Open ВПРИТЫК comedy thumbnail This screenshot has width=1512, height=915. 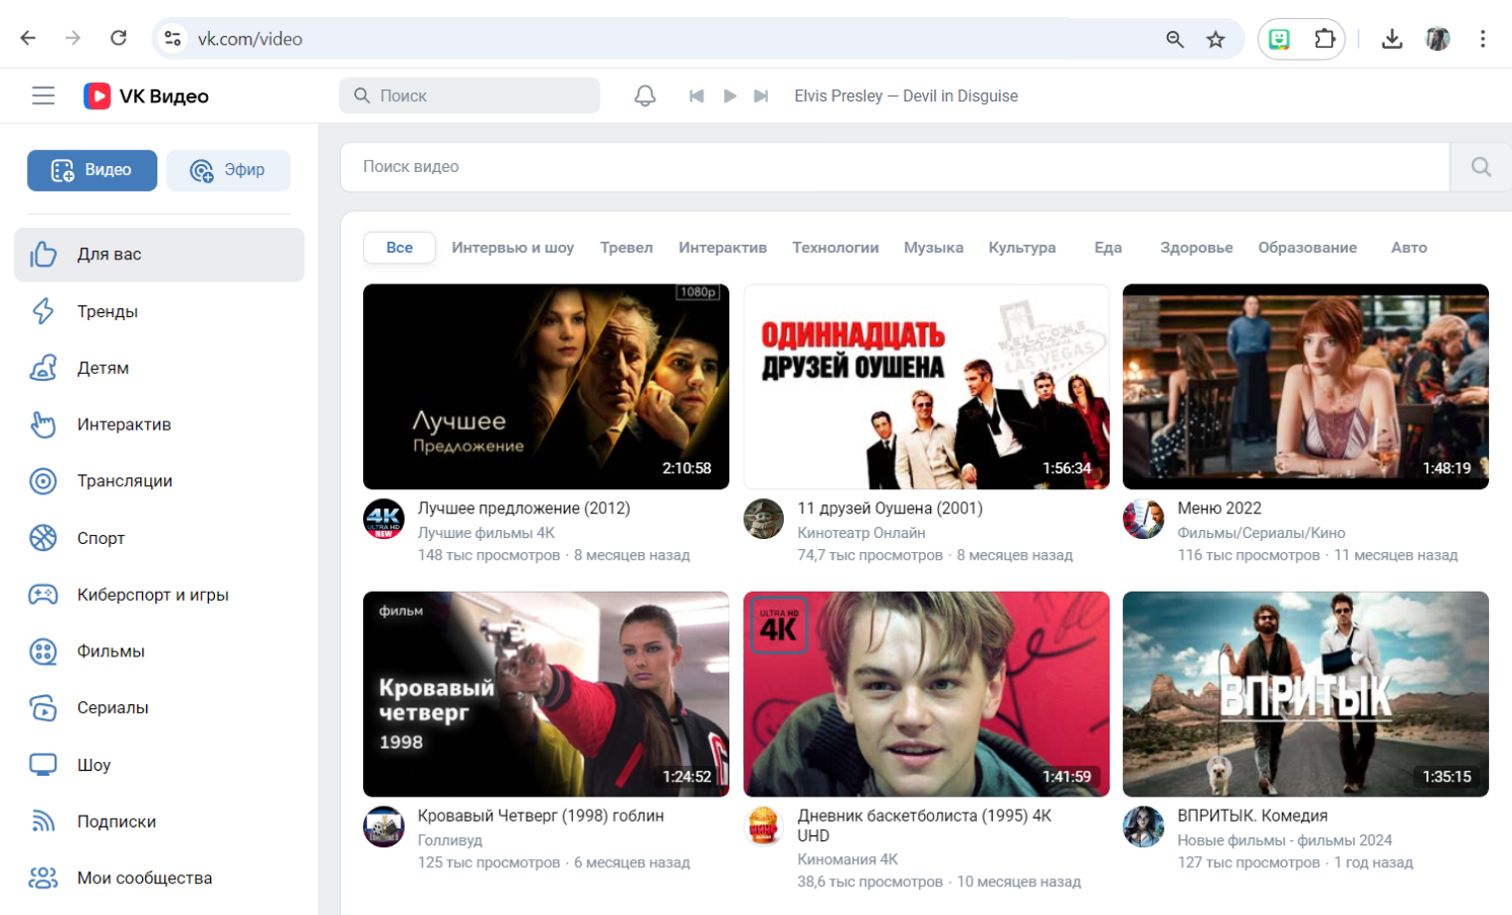click(x=1305, y=694)
